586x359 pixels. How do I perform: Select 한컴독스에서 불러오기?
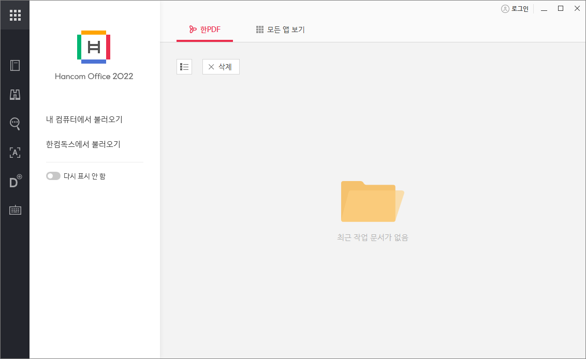83,144
